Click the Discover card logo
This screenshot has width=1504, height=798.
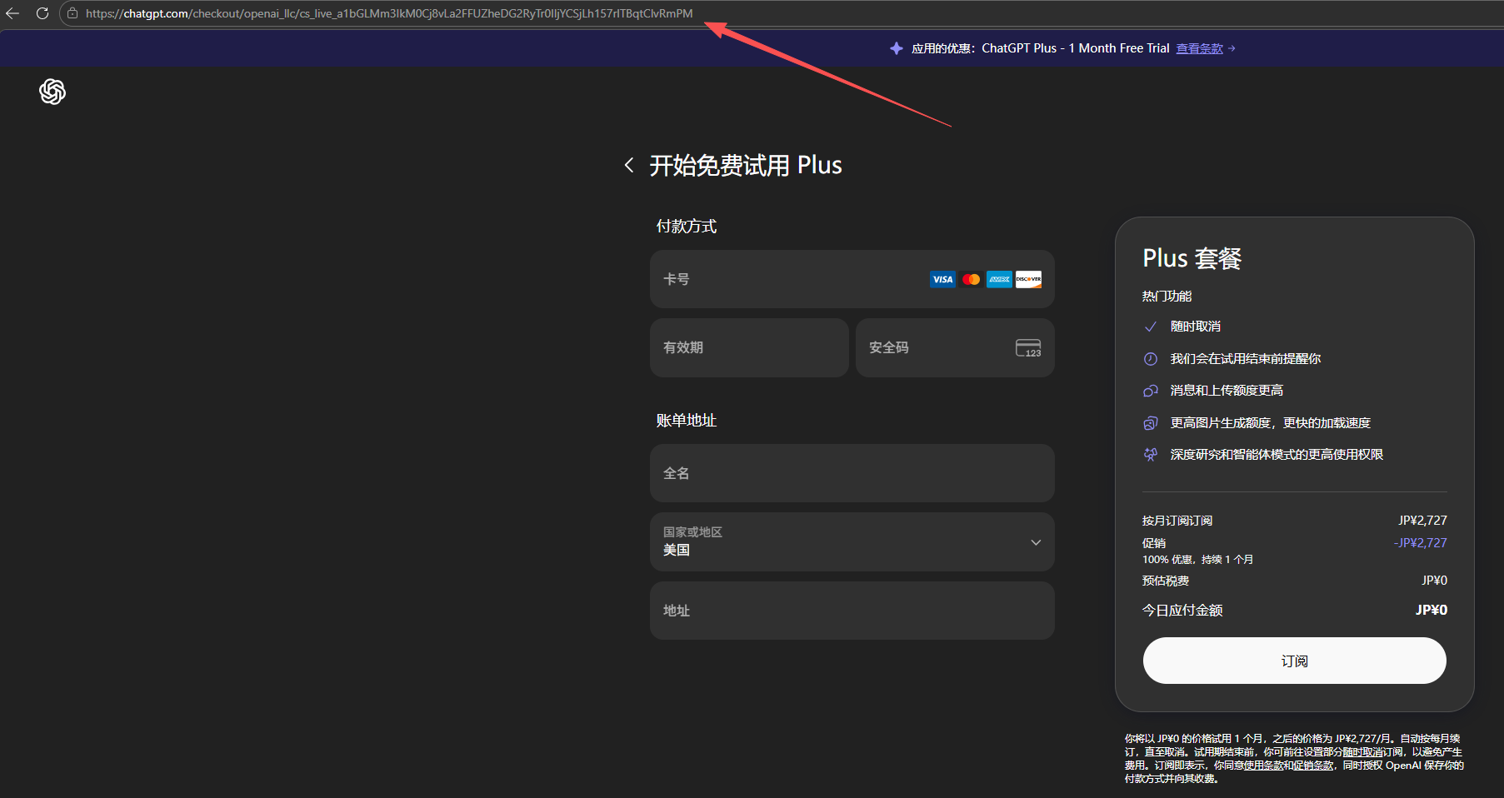tap(1028, 280)
